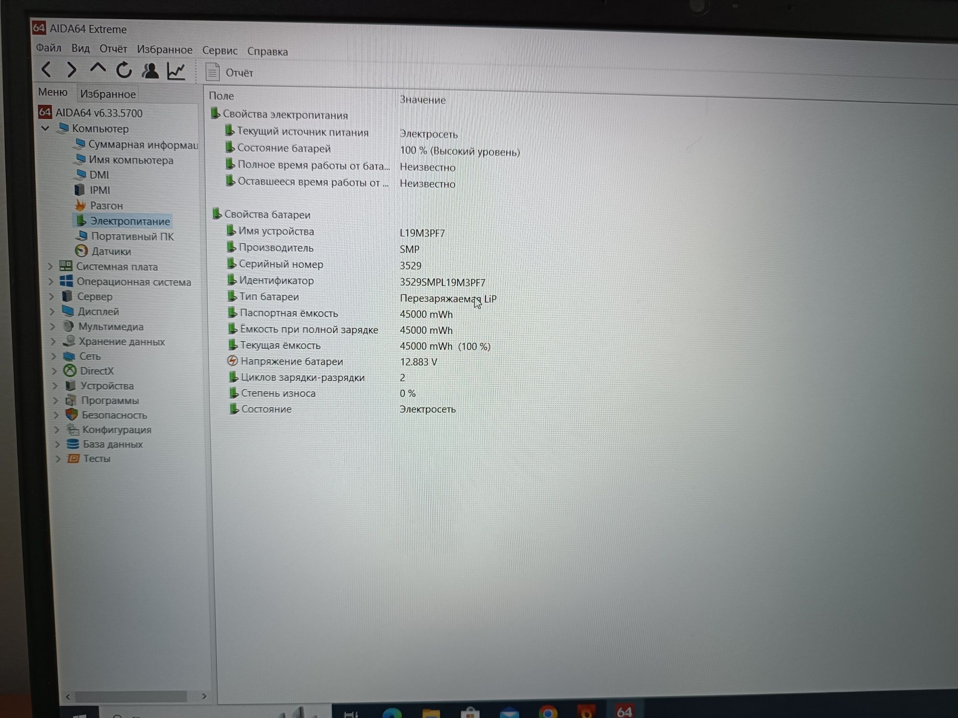Go back with the left arrow toolbar button
Image resolution: width=958 pixels, height=718 pixels.
(x=46, y=70)
